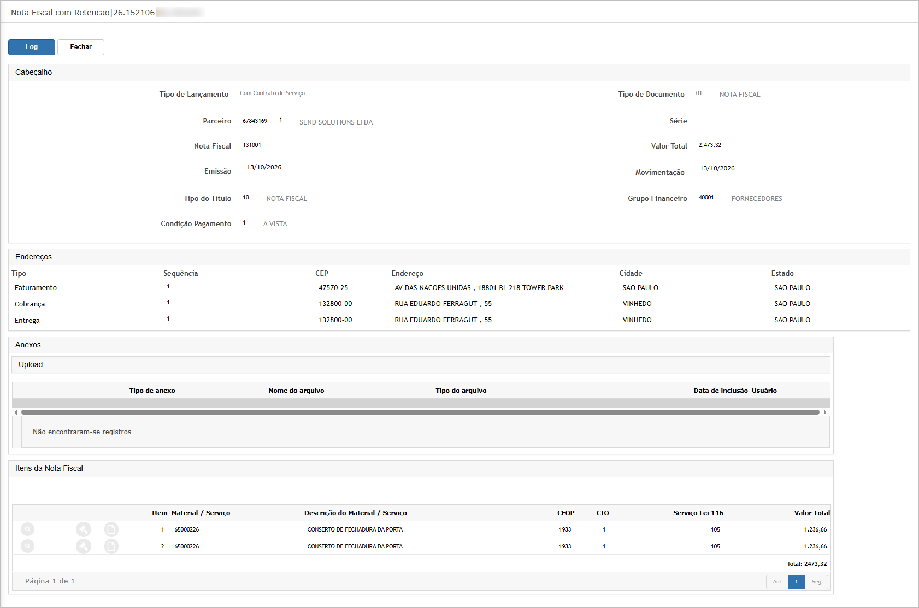
Task: Click the gavel icon for item 1
Action: (84, 529)
